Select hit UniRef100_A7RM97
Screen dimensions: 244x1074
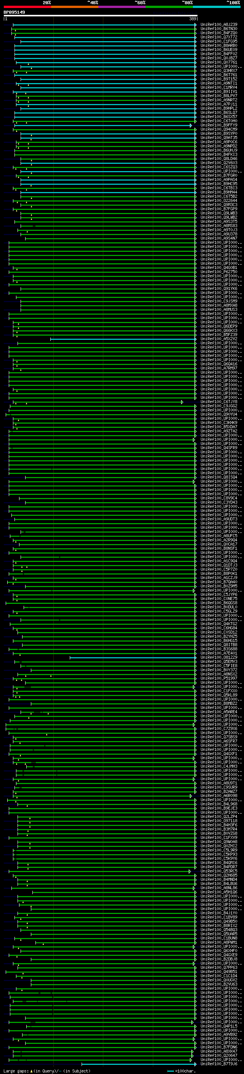tap(219, 368)
